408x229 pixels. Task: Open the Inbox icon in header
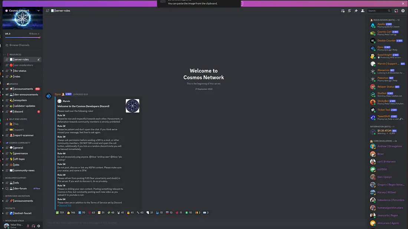click(397, 11)
